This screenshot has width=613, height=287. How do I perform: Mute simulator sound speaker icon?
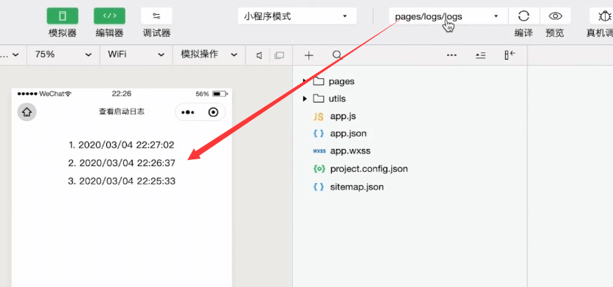coord(259,55)
